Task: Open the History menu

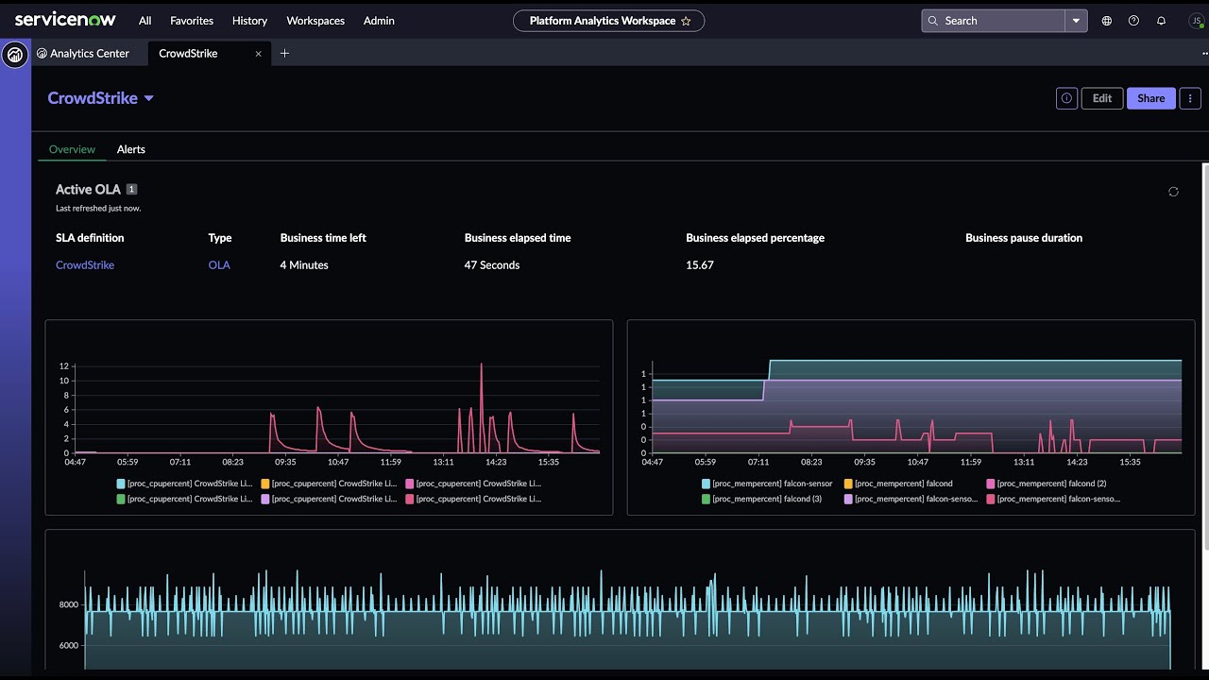Action: tap(249, 21)
